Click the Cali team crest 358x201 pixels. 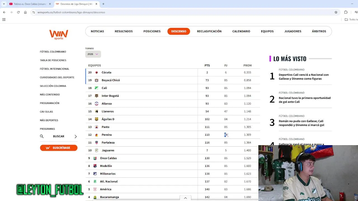pyautogui.click(x=96, y=88)
